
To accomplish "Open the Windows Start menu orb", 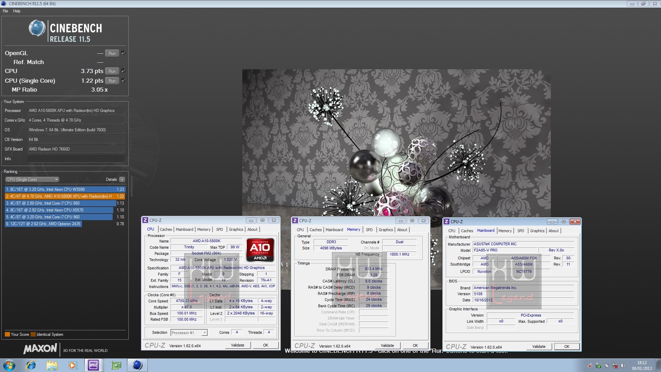I will (9, 365).
